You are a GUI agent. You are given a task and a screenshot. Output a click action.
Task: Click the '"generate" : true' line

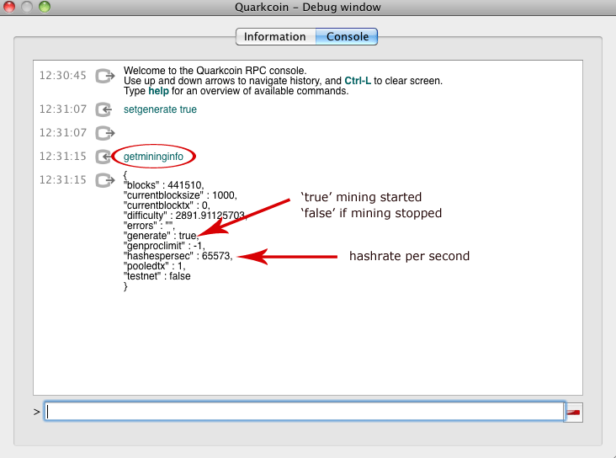pyautogui.click(x=161, y=236)
